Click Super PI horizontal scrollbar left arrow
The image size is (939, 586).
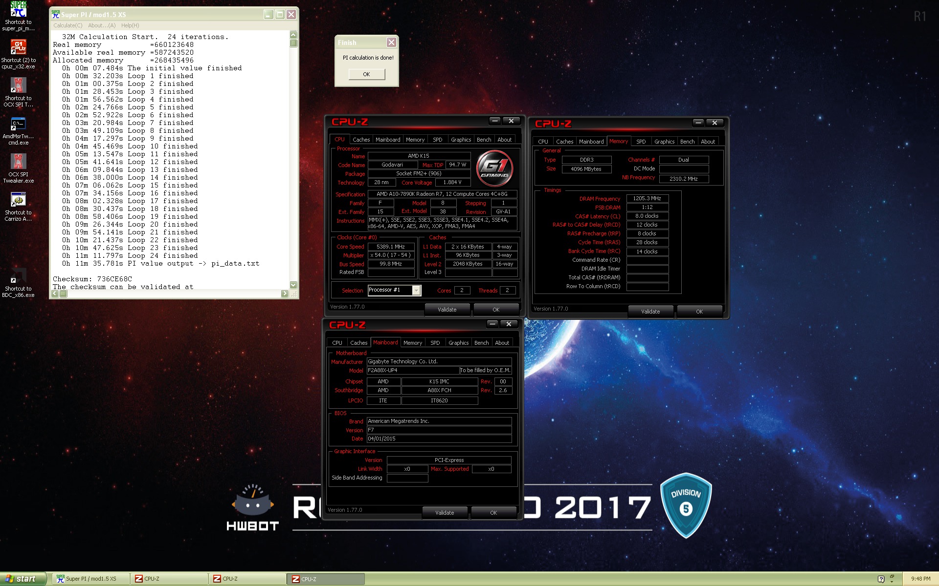[55, 293]
